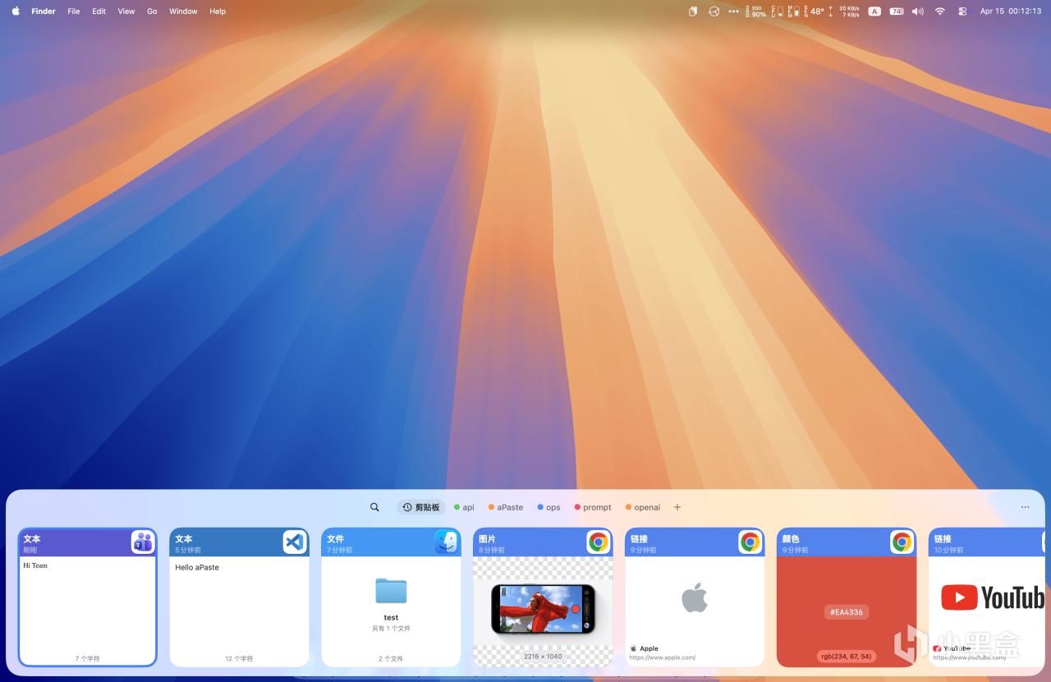Open the volume control in the menu bar
This screenshot has height=682, width=1051.
pos(918,11)
